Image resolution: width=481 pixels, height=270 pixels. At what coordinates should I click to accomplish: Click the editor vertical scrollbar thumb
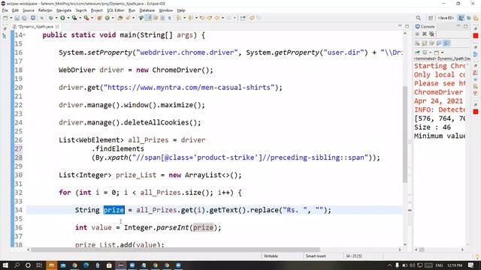coord(405,134)
